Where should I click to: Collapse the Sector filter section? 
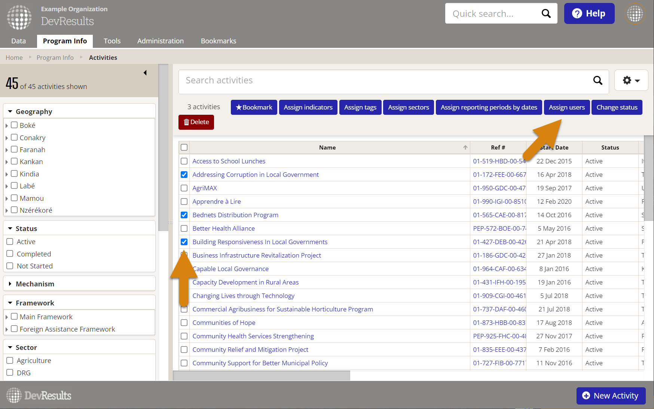(x=10, y=347)
